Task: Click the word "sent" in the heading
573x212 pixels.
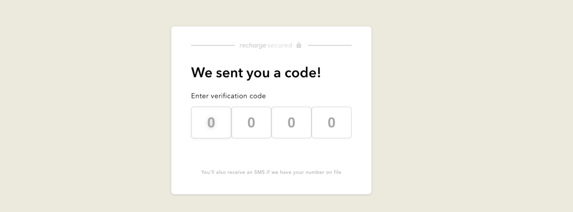Action: click(229, 73)
